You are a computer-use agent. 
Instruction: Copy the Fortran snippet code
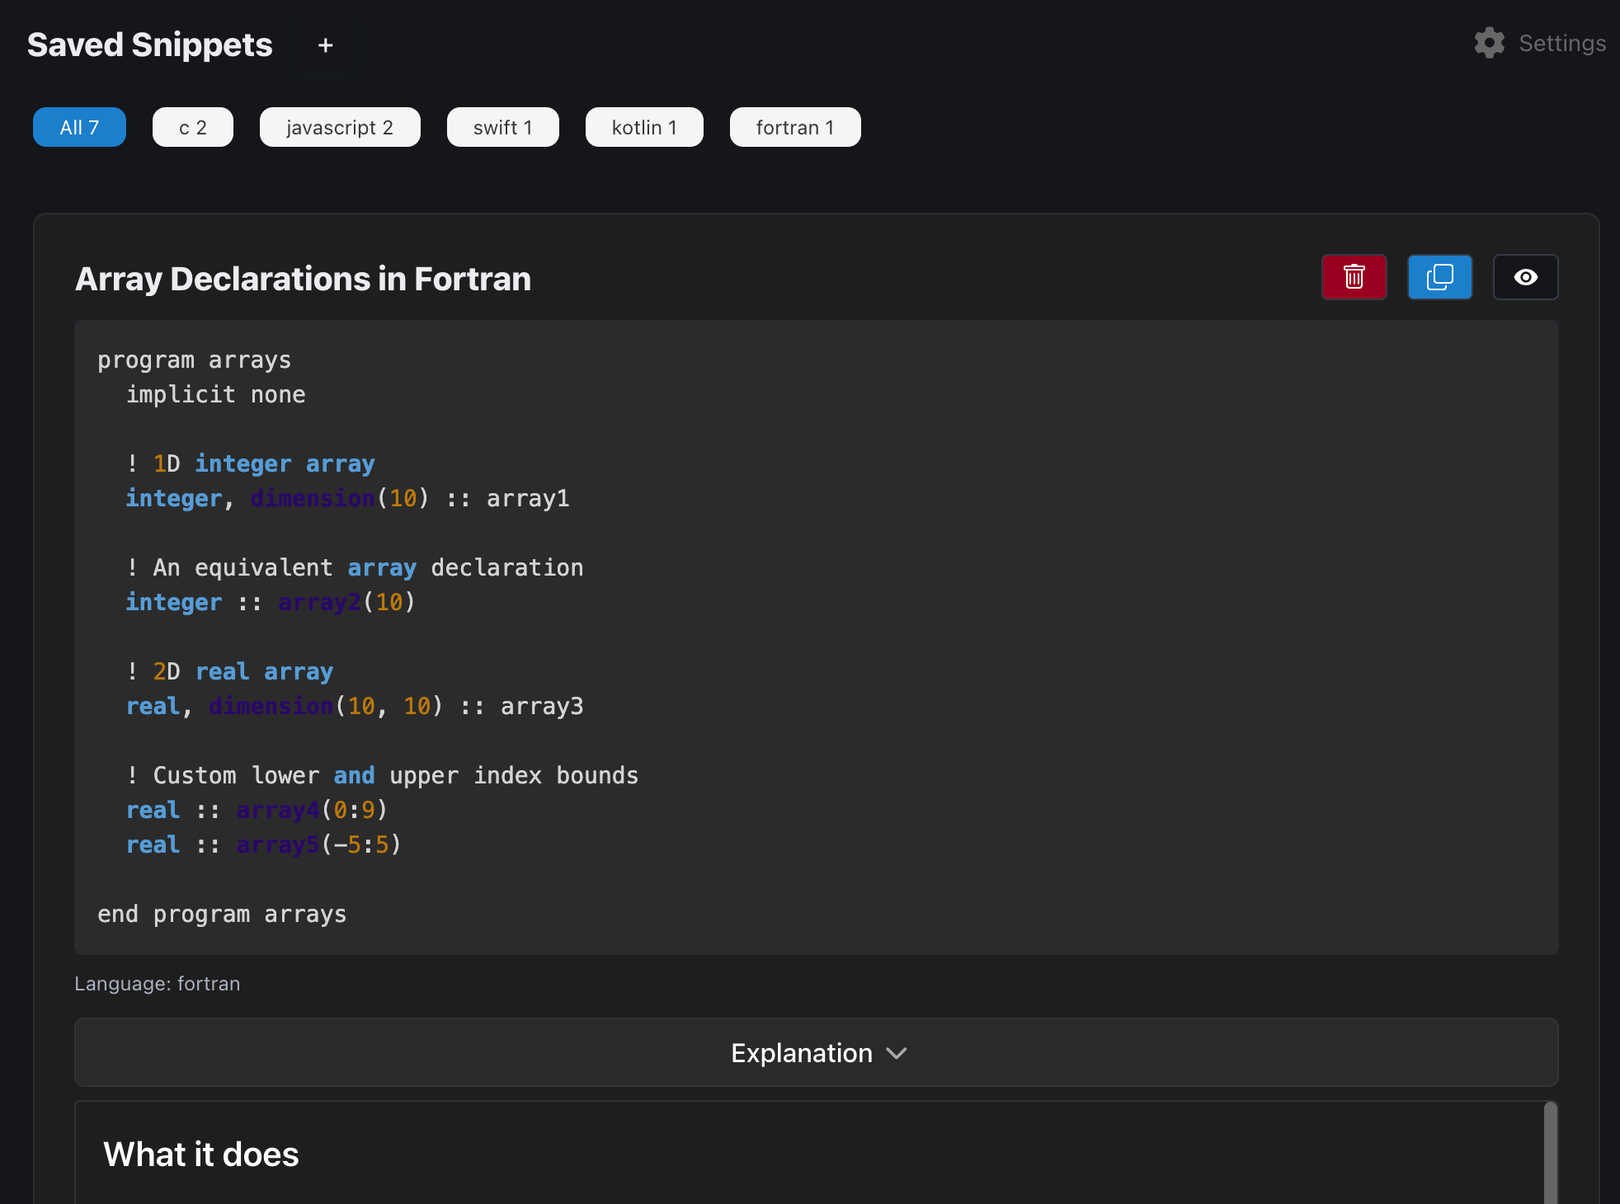coord(1439,277)
